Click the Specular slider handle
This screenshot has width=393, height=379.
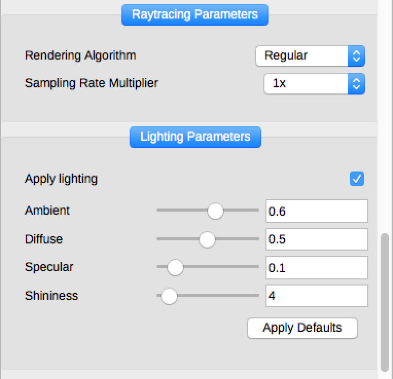coord(175,267)
